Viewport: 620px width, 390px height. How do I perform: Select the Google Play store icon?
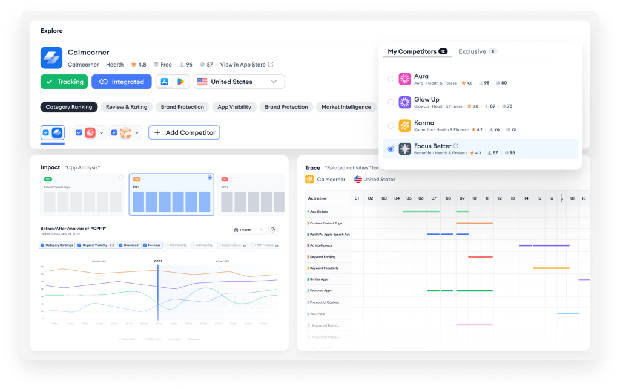pos(180,82)
